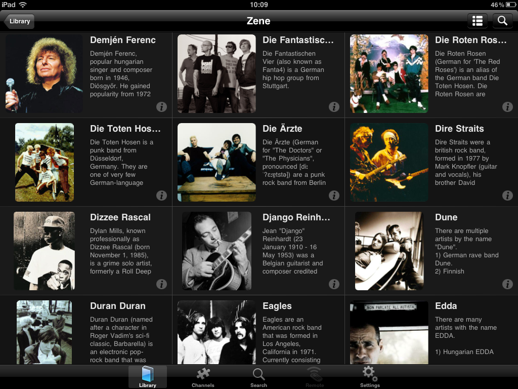Open the Remote tab
Image resolution: width=518 pixels, height=389 pixels.
(315, 377)
